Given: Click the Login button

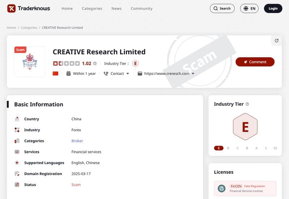Looking at the screenshot, I should pos(273,8).
